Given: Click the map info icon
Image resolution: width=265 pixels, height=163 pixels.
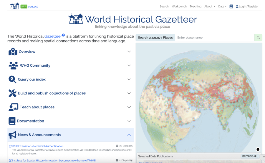Looking at the screenshot, I should pos(258,149).
